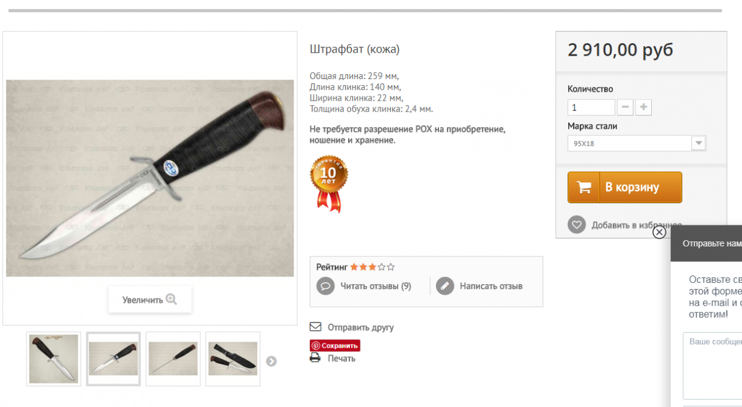Select the first knife thumbnail
Screen dimensions: 742x407
pyautogui.click(x=54, y=359)
